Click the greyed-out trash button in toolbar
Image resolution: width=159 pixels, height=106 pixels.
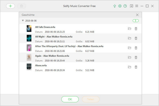21,6
